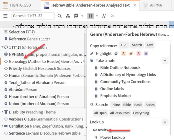Open the panel hamburger menu
This screenshot has width=174, height=140.
pyautogui.click(x=5, y=16)
